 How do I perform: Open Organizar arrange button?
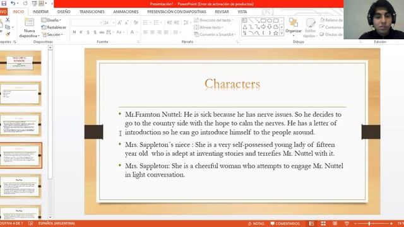[294, 26]
